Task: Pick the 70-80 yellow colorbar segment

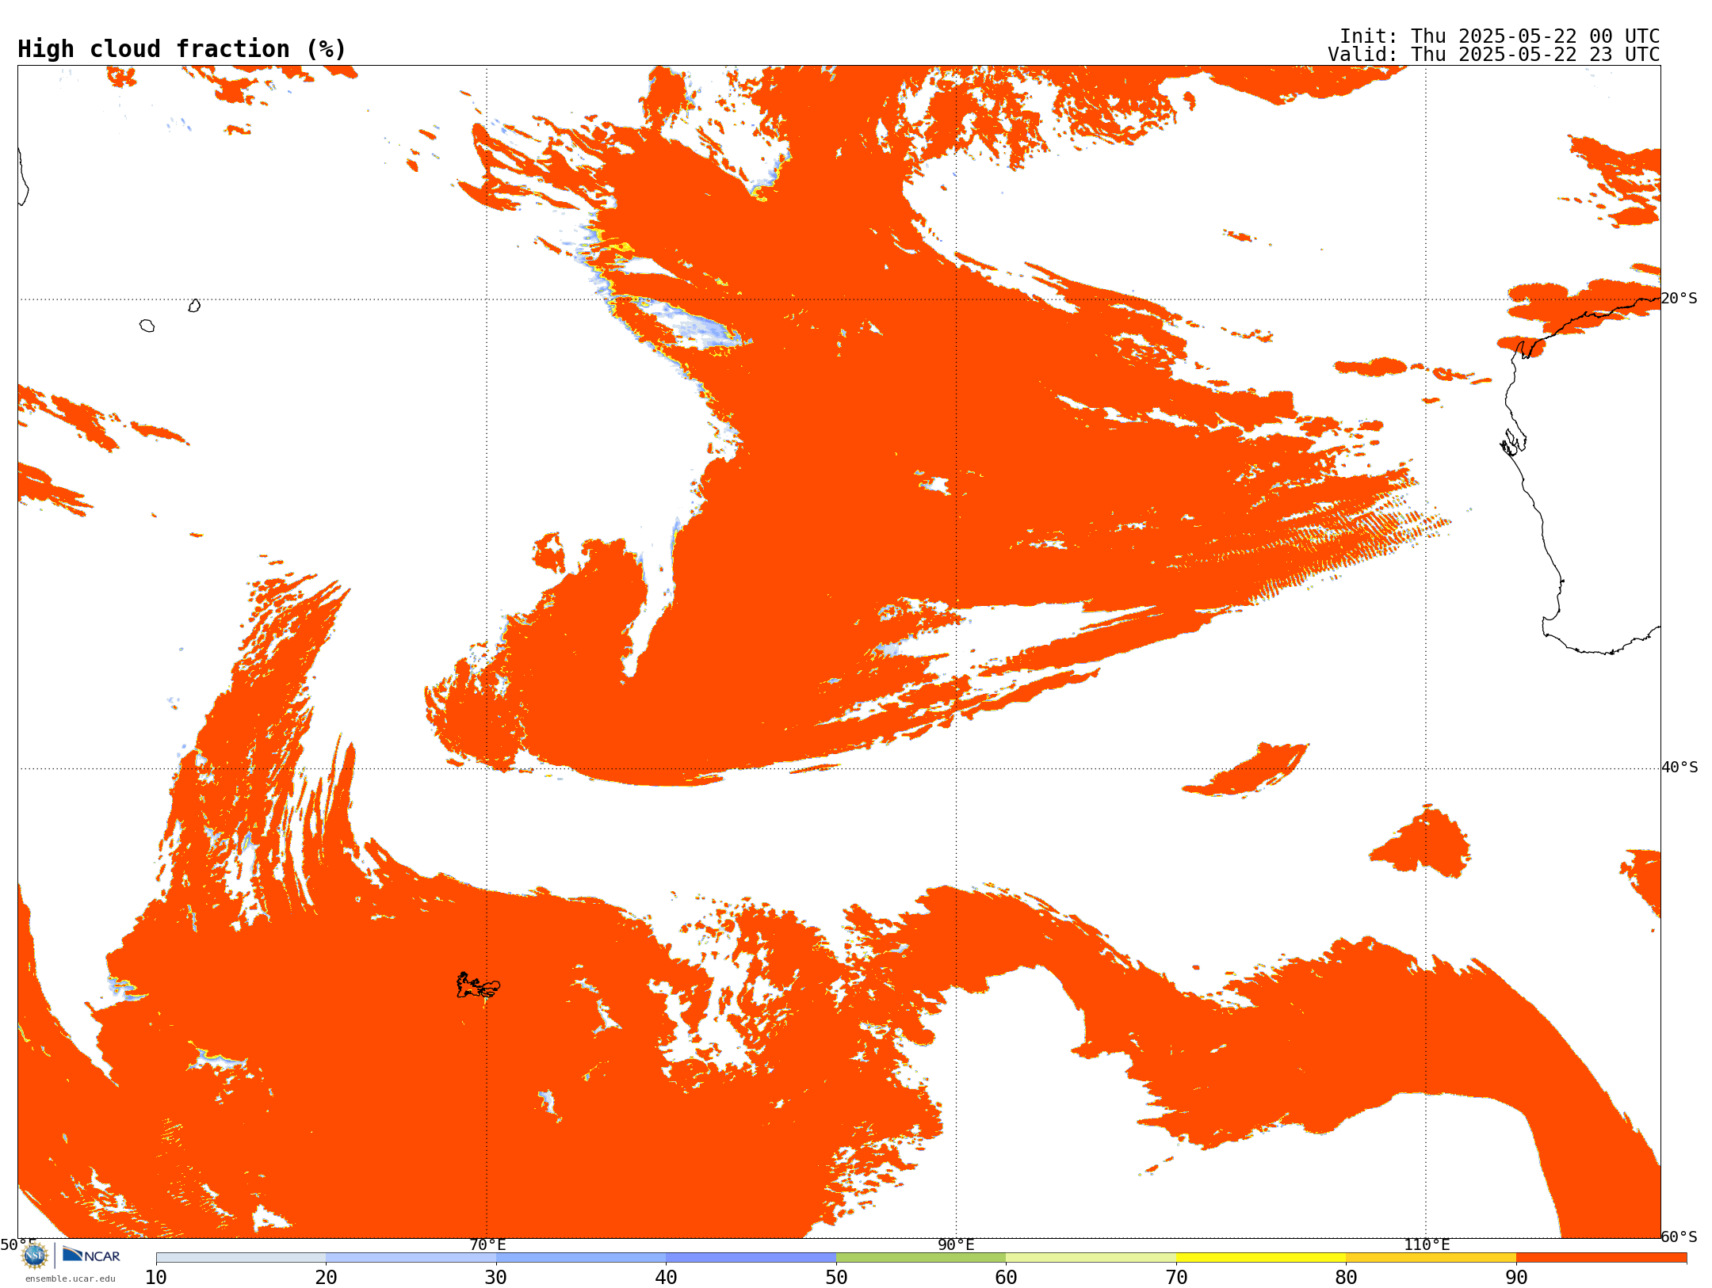Action: point(1261,1258)
